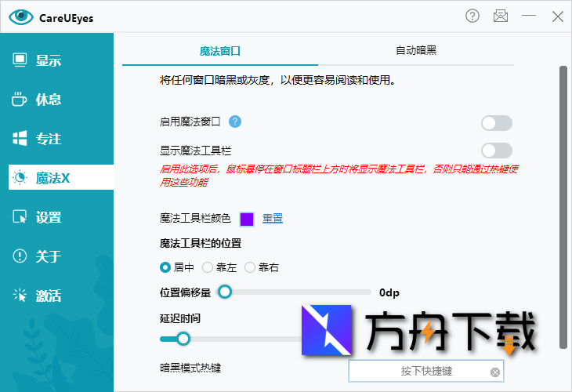
Task: Click the 延迟时间 slider handle
Action: click(x=183, y=339)
